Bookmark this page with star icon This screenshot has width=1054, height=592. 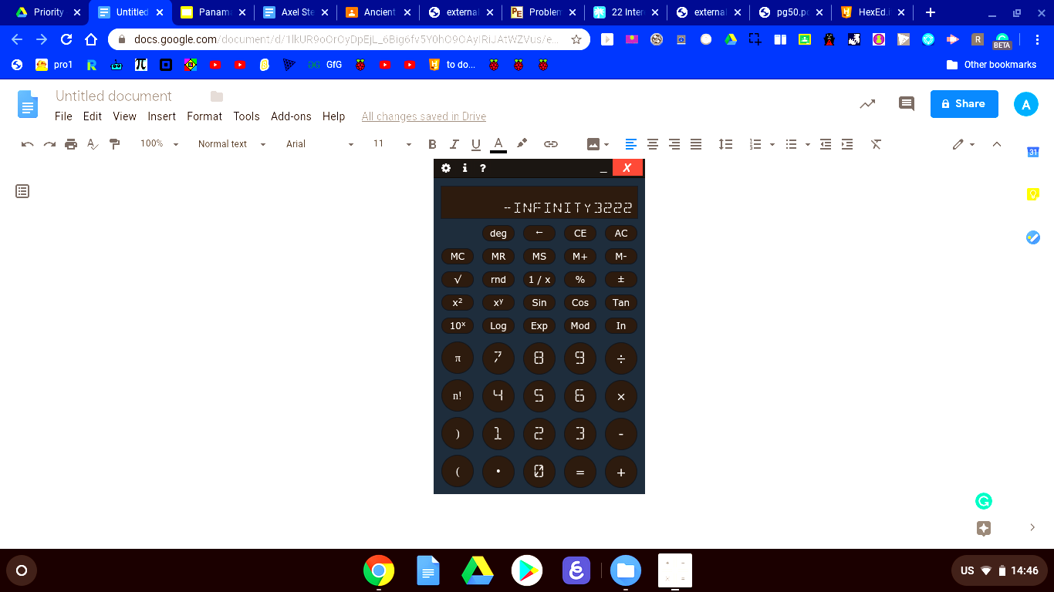(x=576, y=39)
